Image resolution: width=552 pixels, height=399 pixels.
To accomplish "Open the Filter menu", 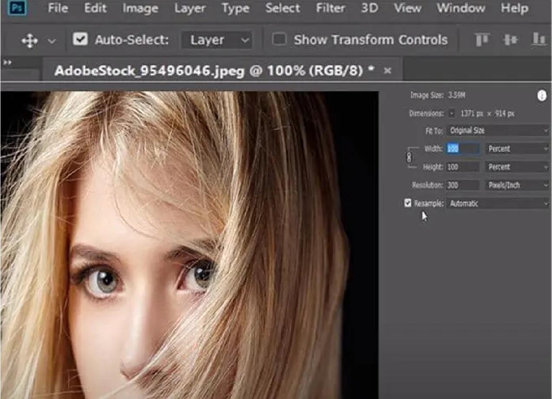I will 331,8.
